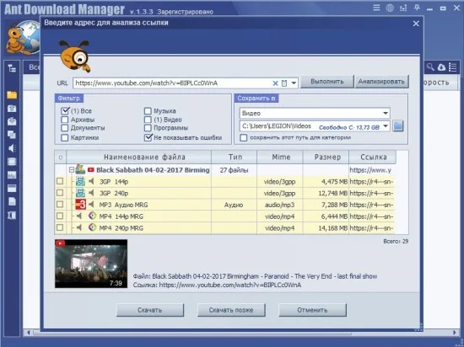Click the list view icon in main window
464x347 pixels.
452,67
